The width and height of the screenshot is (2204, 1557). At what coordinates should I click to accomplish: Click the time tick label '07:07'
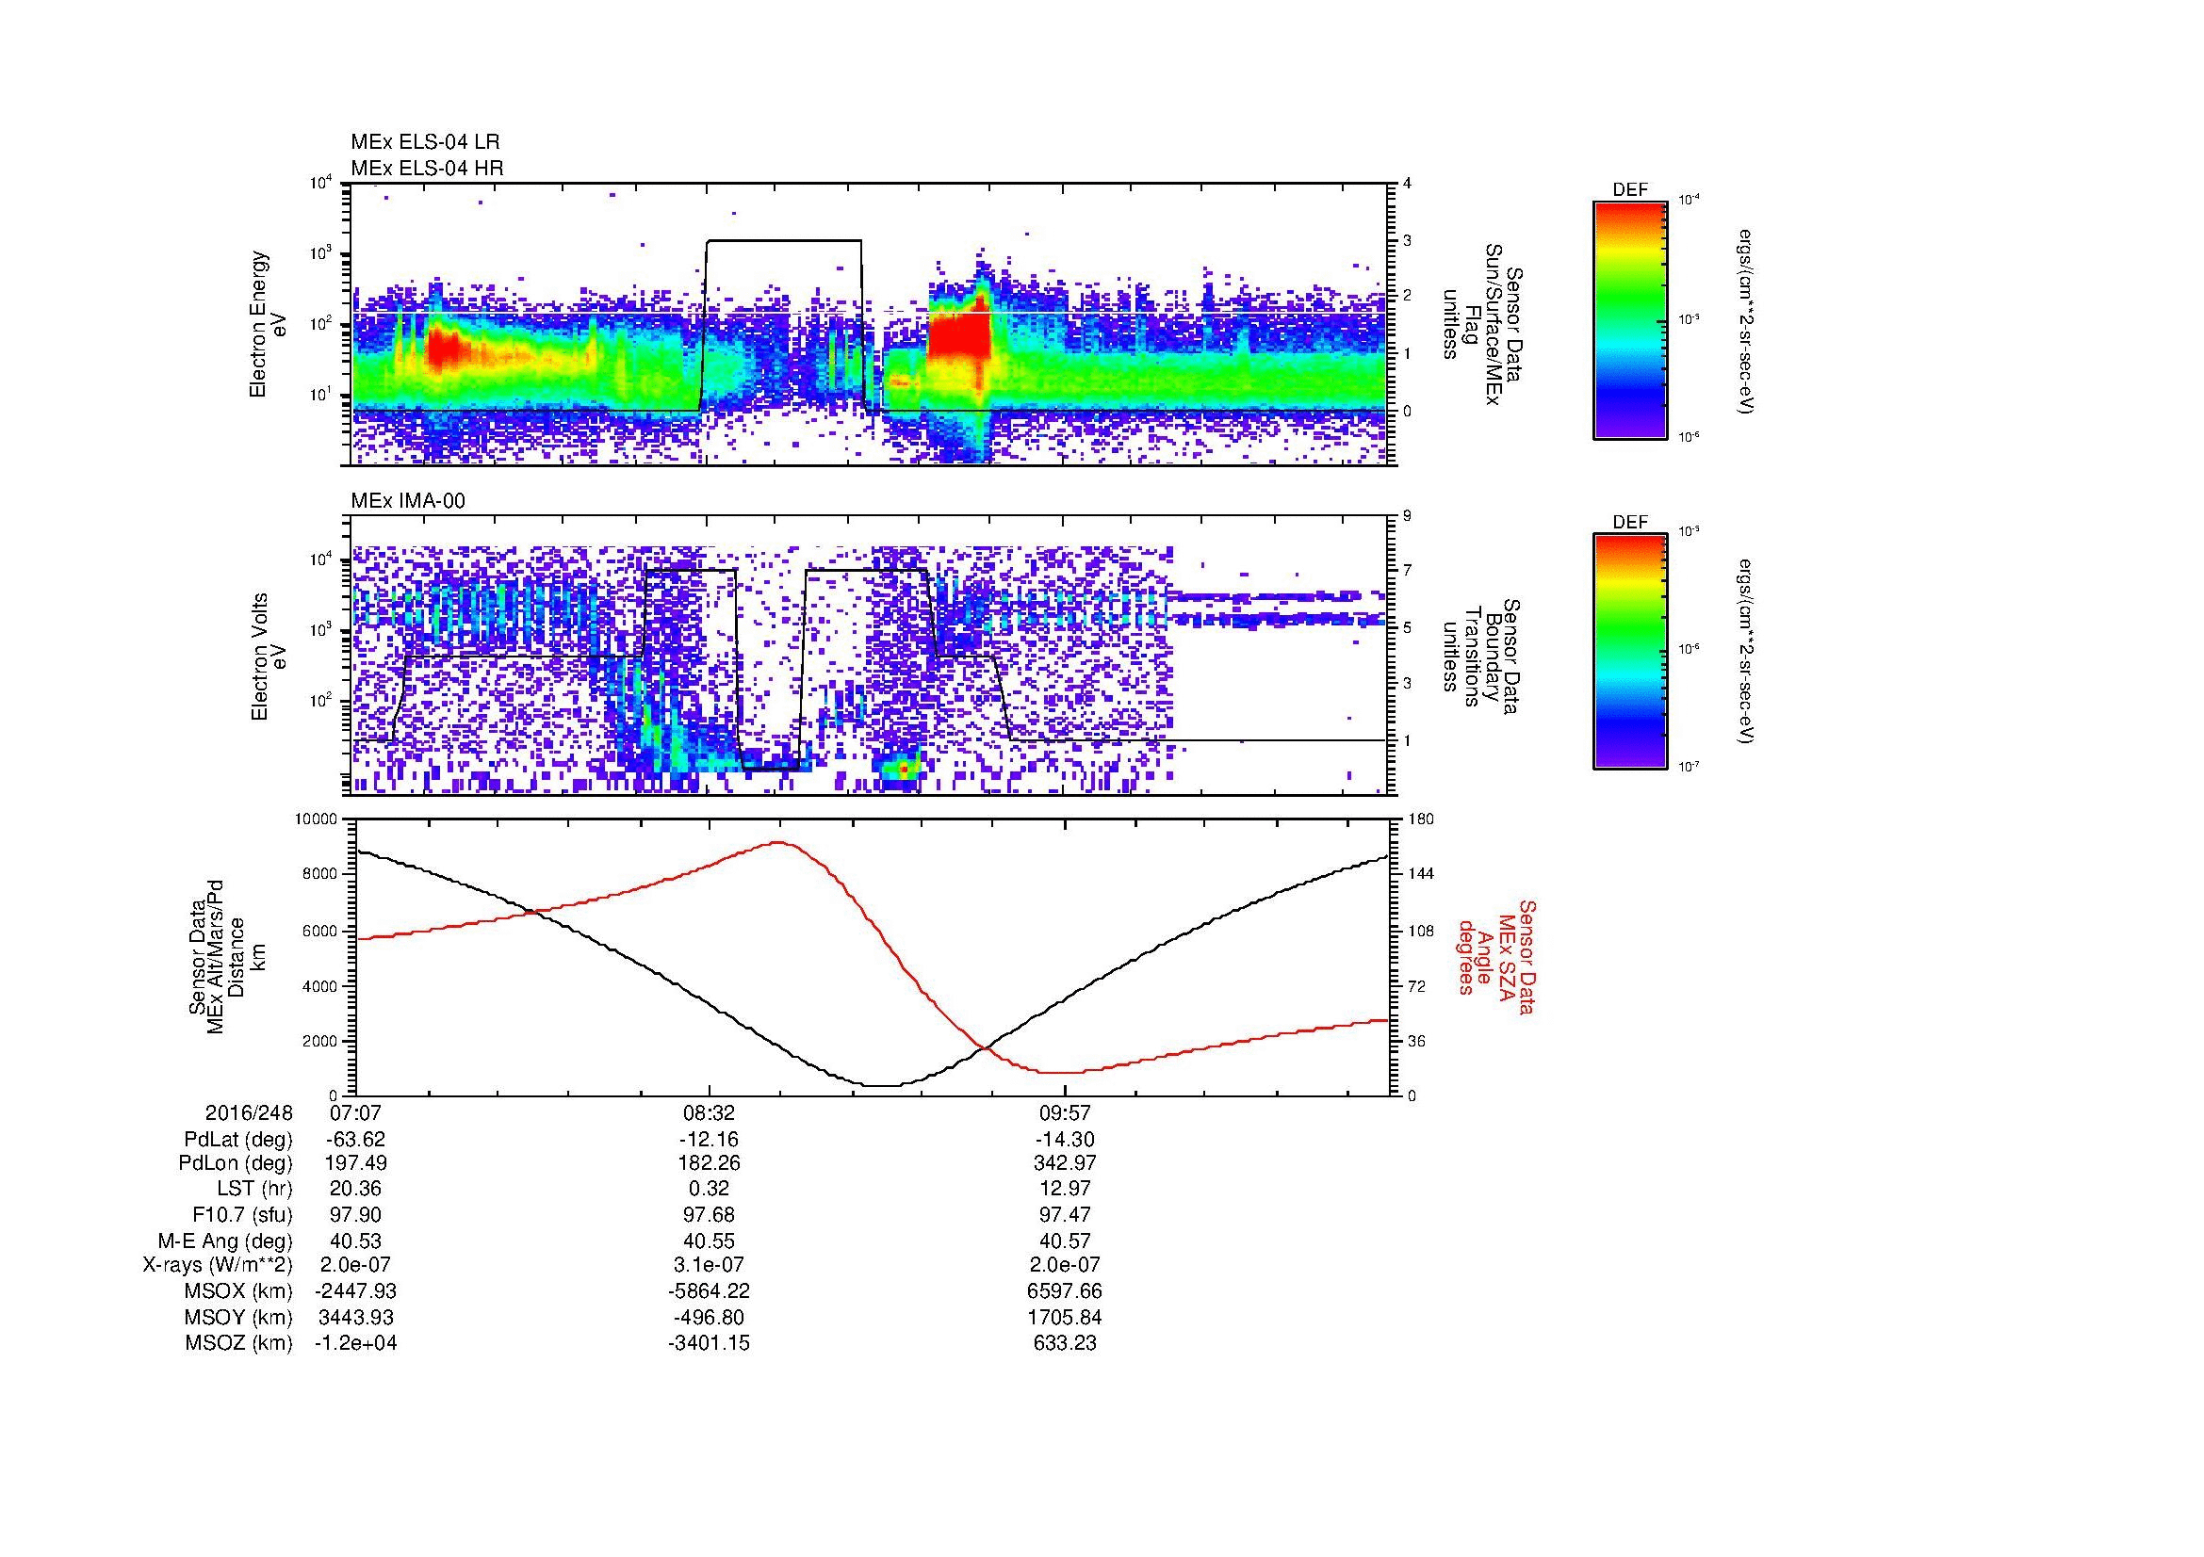click(x=355, y=1113)
